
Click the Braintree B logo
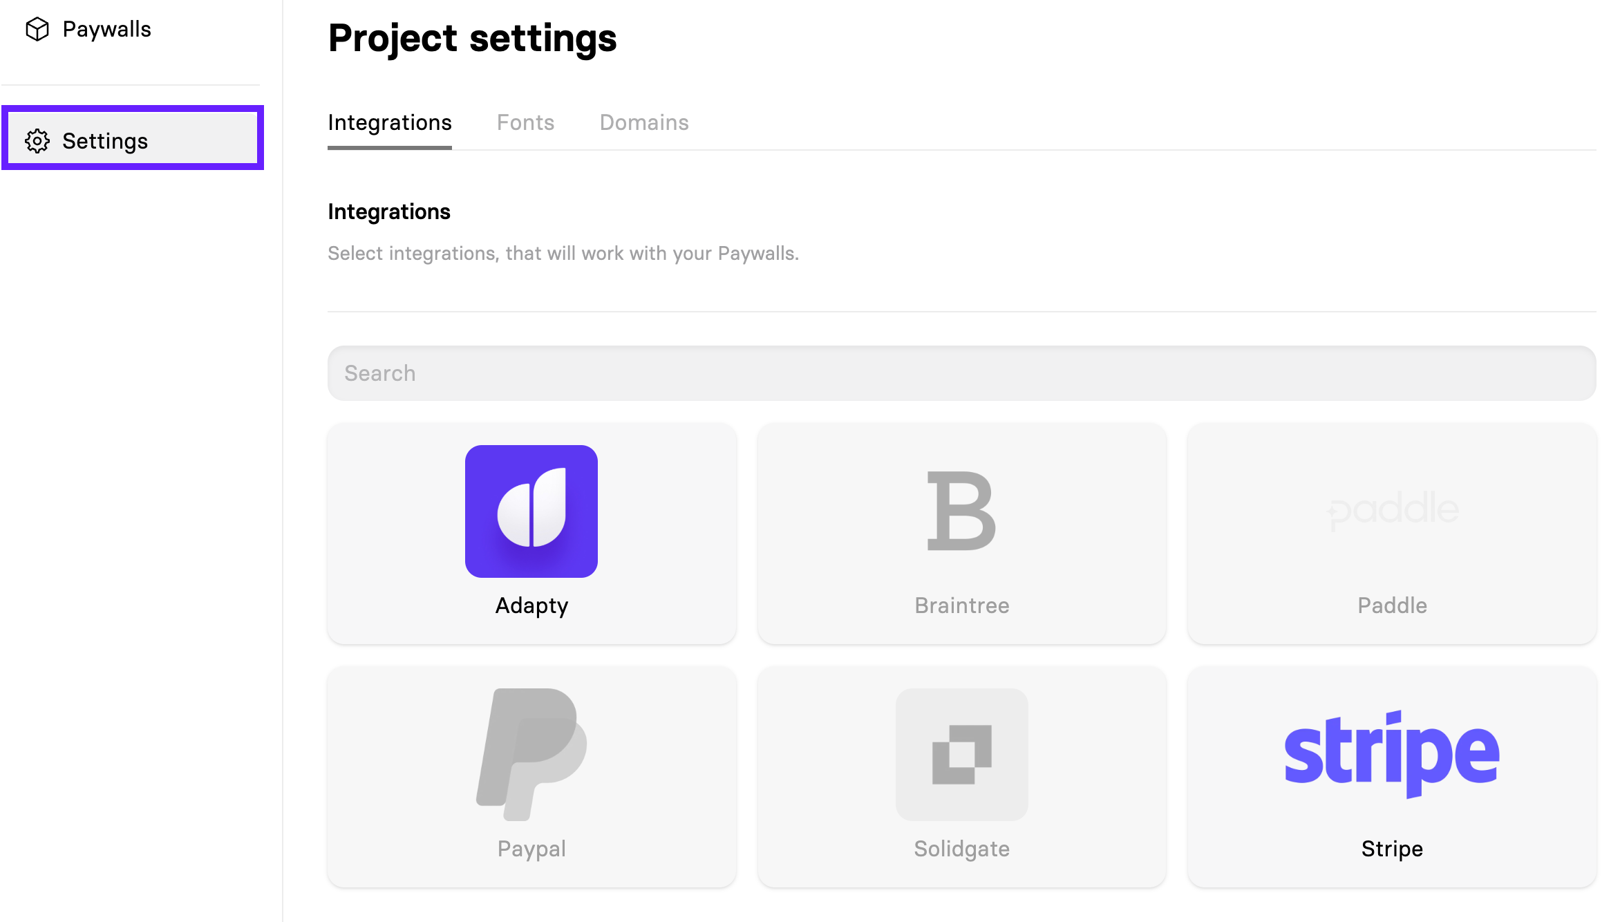[x=961, y=511]
